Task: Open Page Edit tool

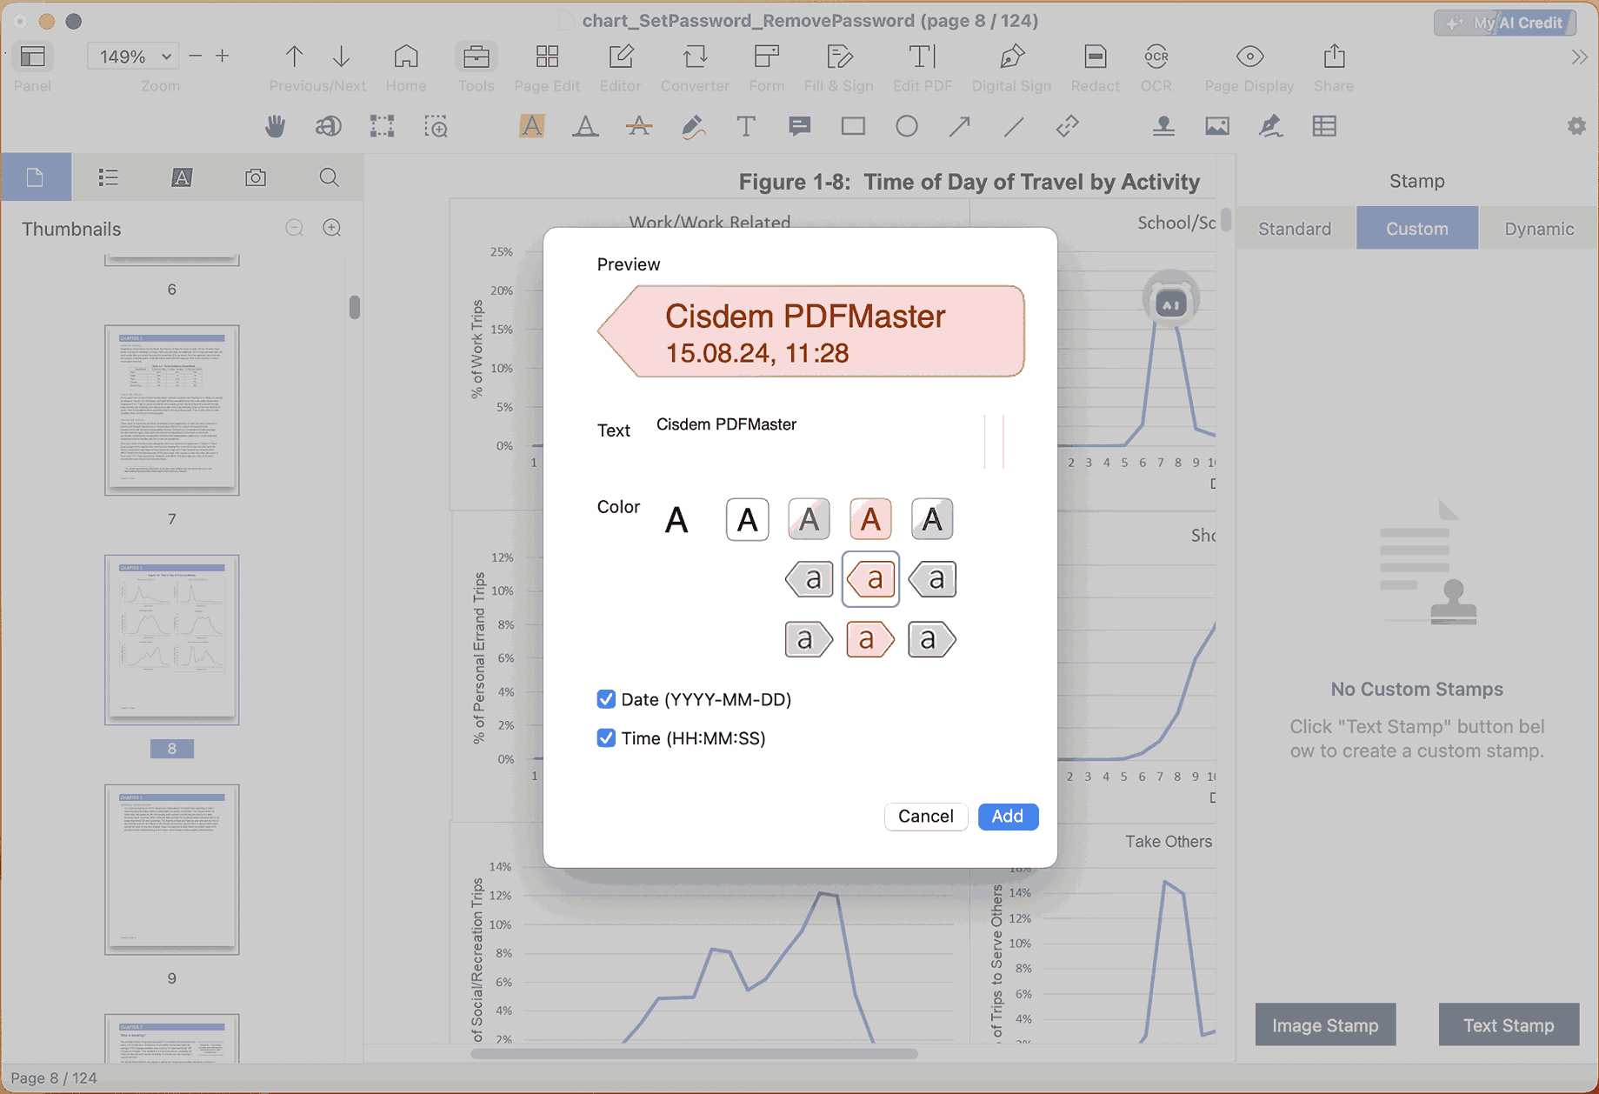Action: click(x=547, y=57)
